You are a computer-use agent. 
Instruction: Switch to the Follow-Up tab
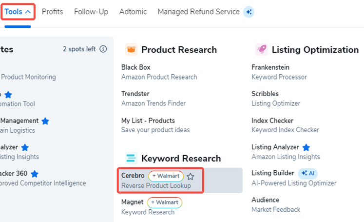[91, 12]
